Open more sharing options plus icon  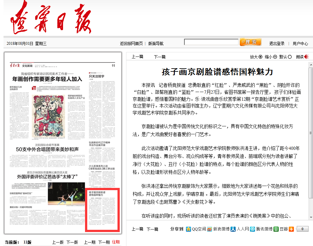click(291, 229)
